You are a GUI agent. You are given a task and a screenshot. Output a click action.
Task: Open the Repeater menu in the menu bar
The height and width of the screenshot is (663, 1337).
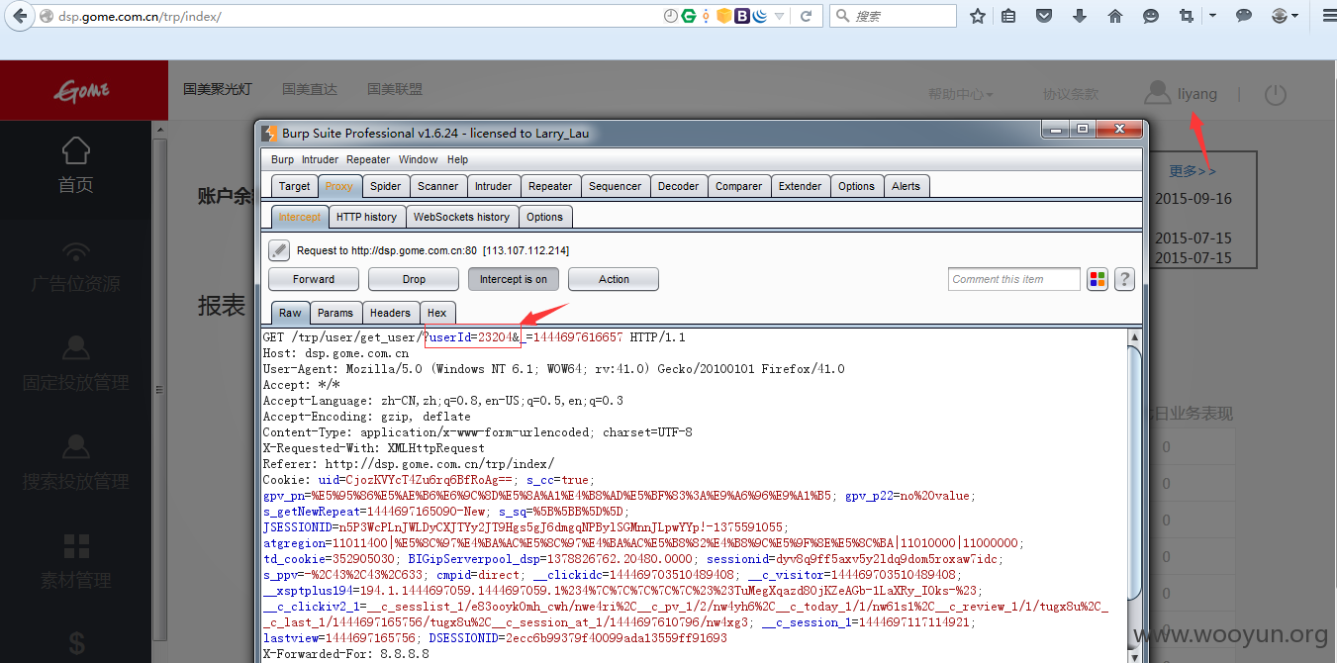(x=368, y=159)
